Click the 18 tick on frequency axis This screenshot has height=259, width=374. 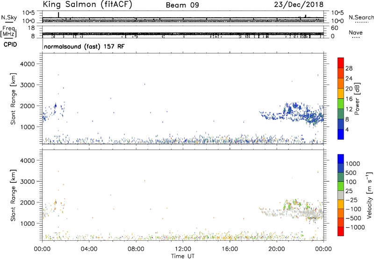pyautogui.click(x=31, y=28)
